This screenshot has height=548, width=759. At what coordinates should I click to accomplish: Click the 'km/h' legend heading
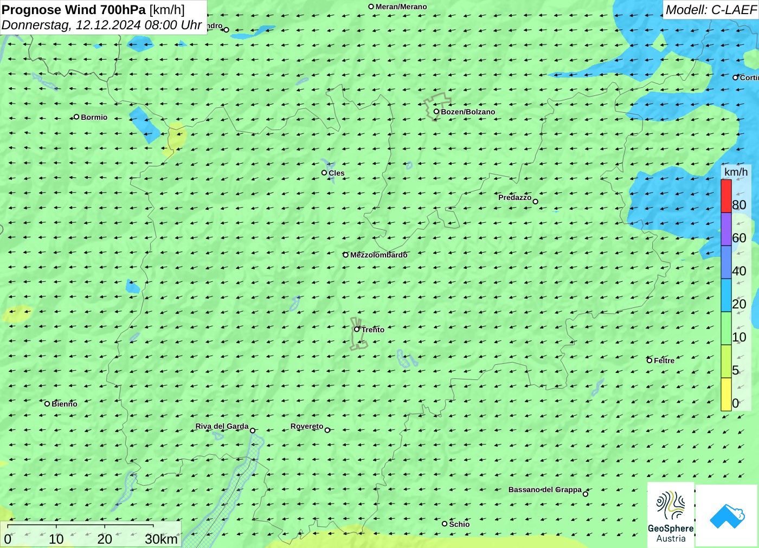coord(736,172)
